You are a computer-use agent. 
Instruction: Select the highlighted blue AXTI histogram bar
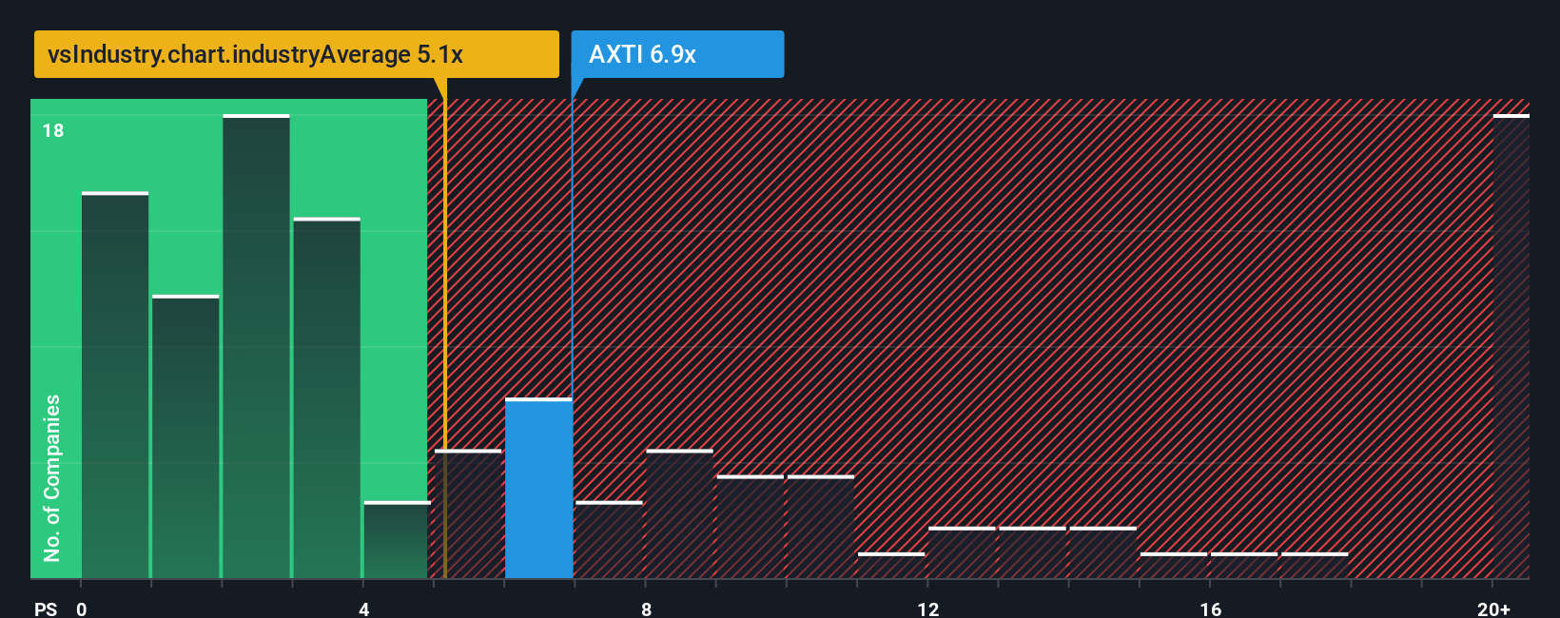(538, 489)
